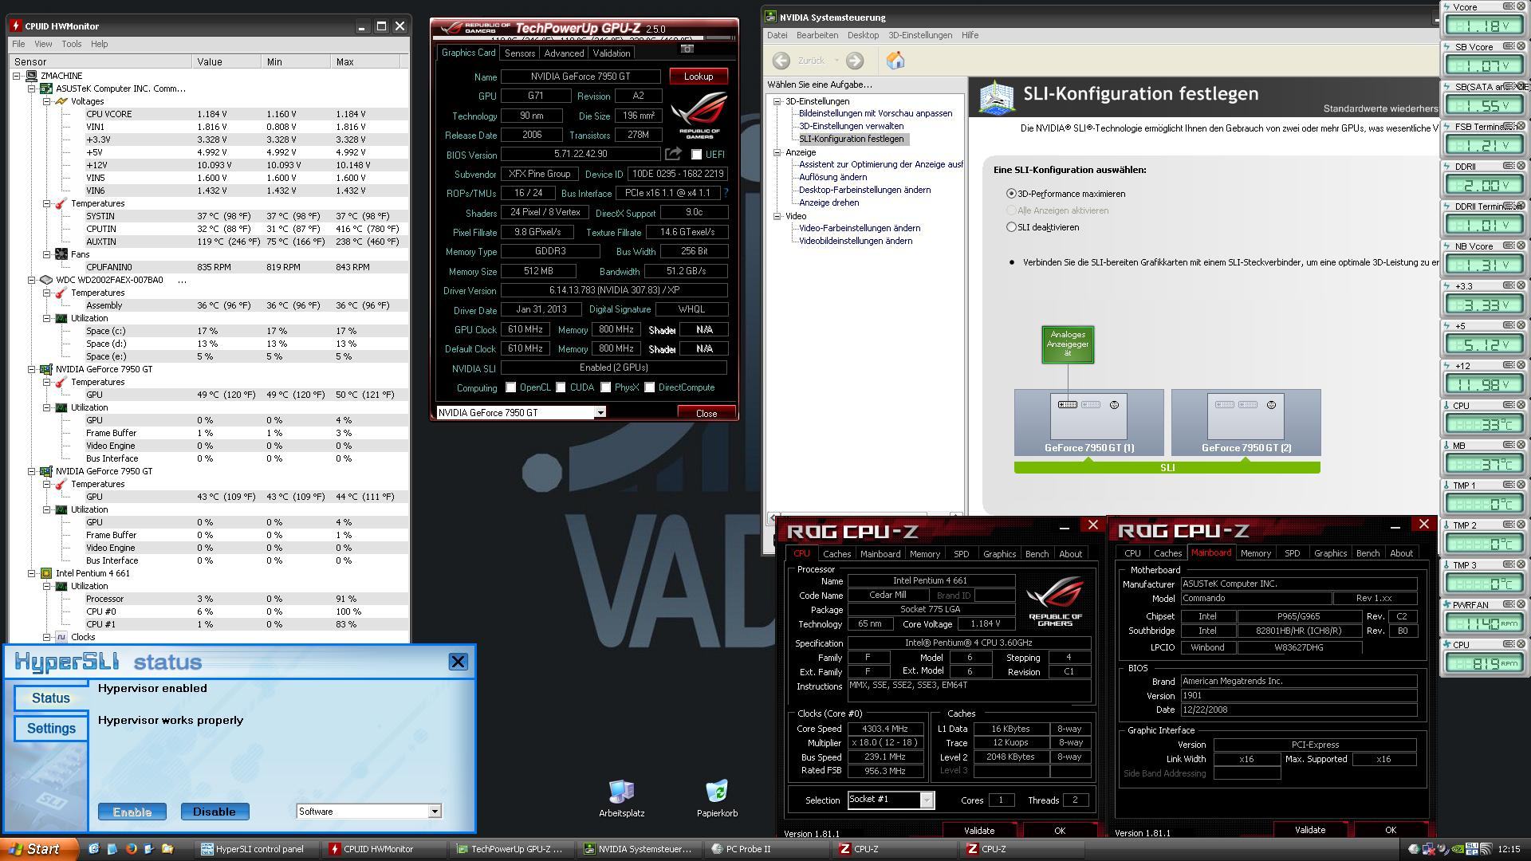Open SPD tab in the Mainboard CPU-Z window
This screenshot has width=1531, height=861.
1292,553
